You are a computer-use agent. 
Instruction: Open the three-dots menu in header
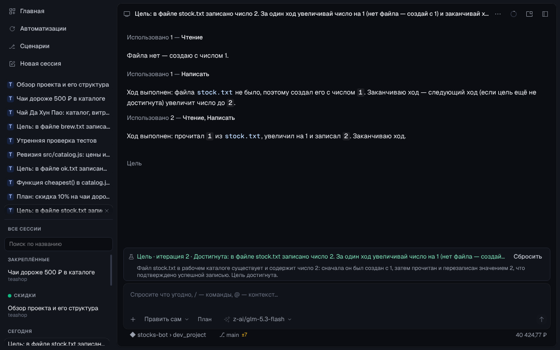498,14
